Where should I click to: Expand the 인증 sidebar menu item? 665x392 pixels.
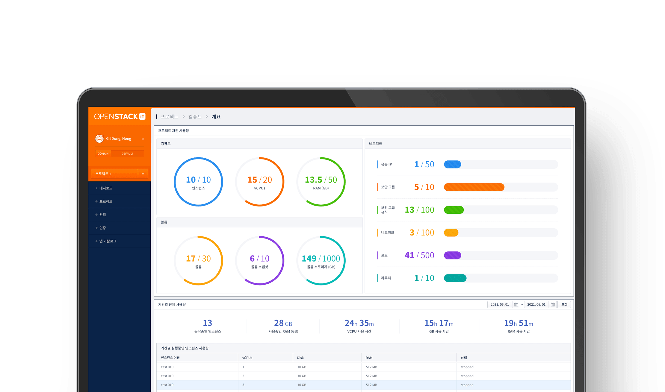click(102, 228)
